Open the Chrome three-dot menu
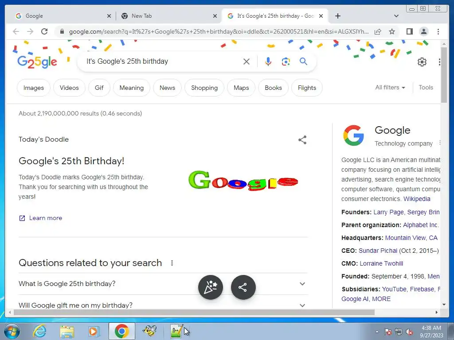 pyautogui.click(x=438, y=31)
